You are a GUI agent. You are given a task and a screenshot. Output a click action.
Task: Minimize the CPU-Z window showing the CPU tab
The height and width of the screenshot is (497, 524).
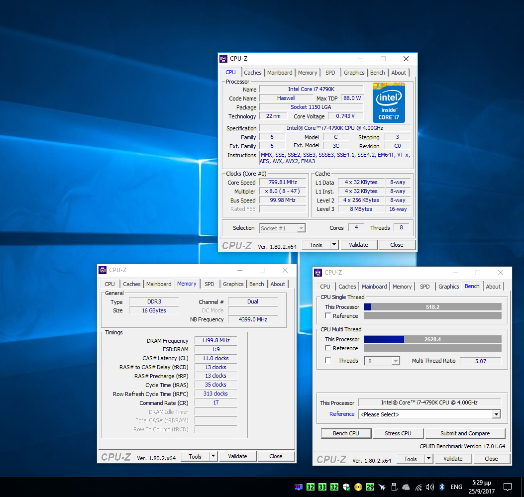pyautogui.click(x=361, y=59)
